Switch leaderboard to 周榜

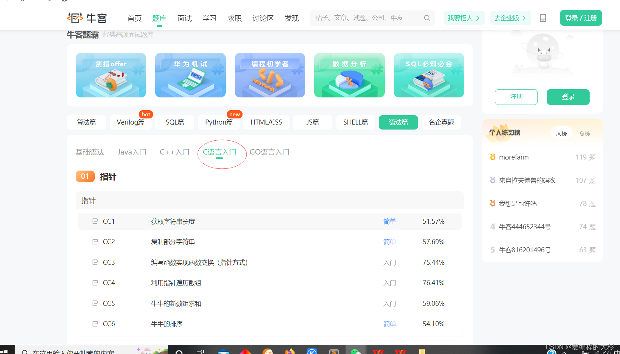[x=561, y=133]
